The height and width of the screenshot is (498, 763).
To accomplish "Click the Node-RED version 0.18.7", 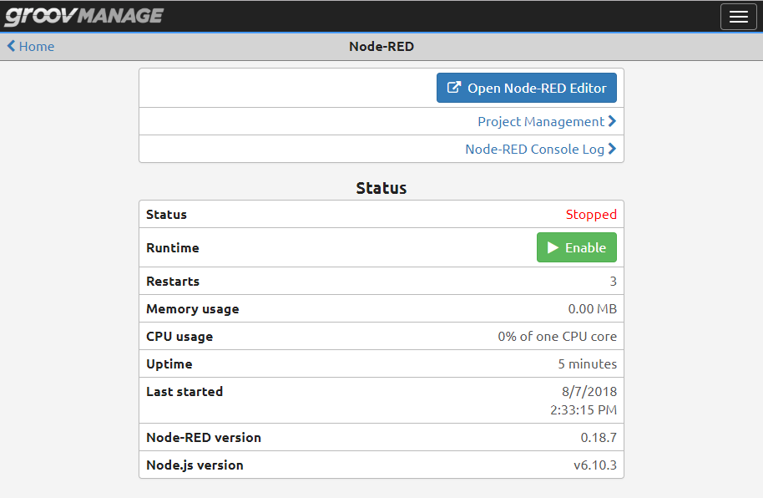I will [599, 438].
